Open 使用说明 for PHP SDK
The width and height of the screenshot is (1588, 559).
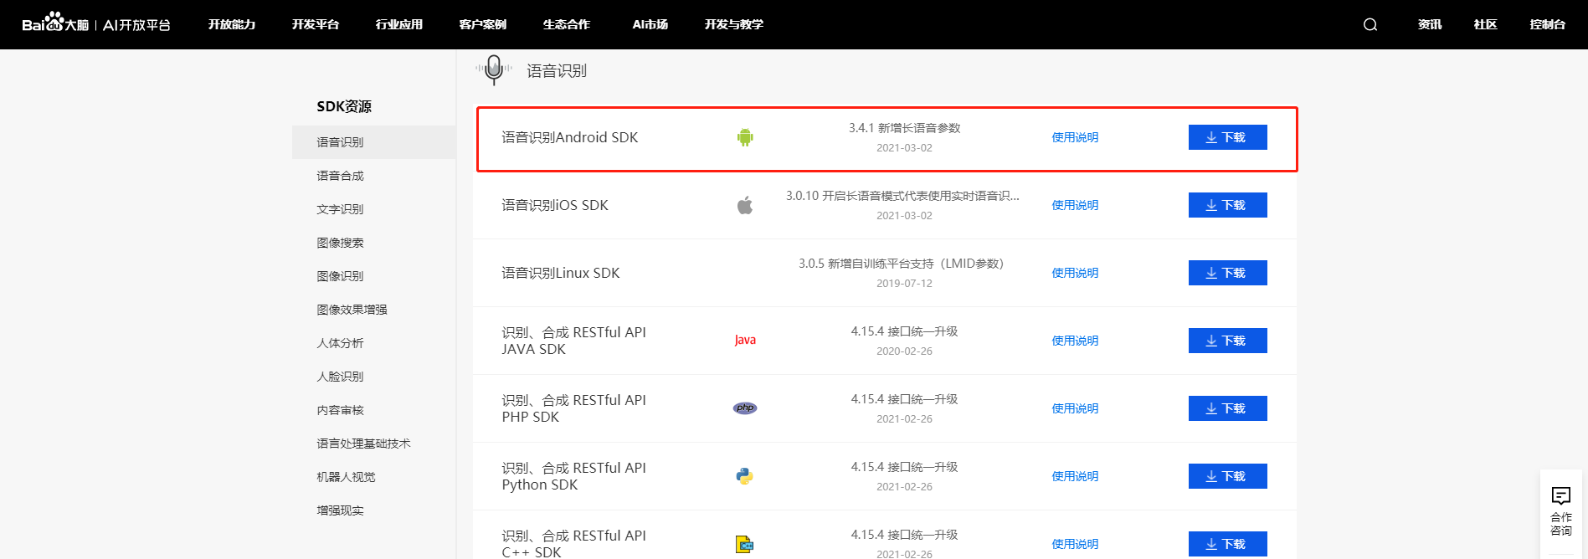[1075, 408]
